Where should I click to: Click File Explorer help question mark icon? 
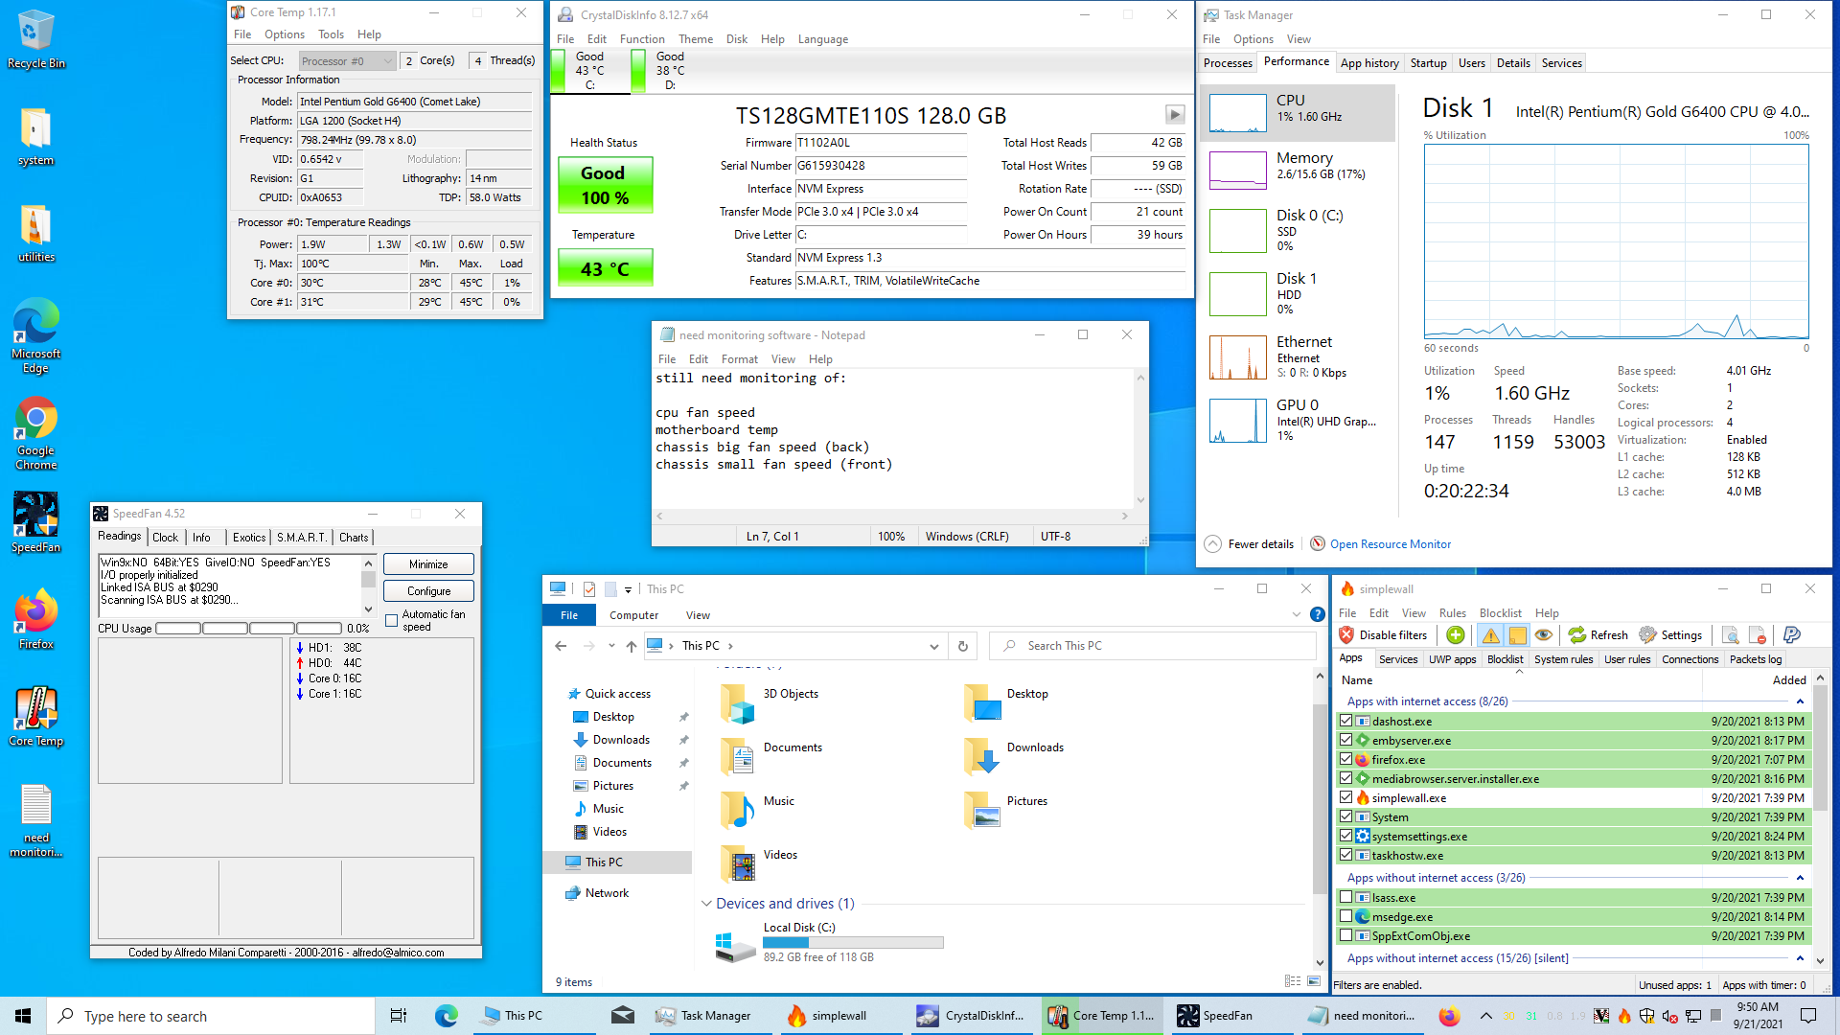pos(1318,615)
